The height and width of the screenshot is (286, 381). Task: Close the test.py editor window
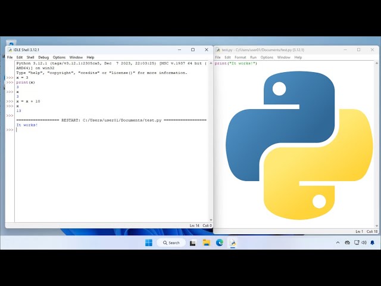click(x=372, y=49)
